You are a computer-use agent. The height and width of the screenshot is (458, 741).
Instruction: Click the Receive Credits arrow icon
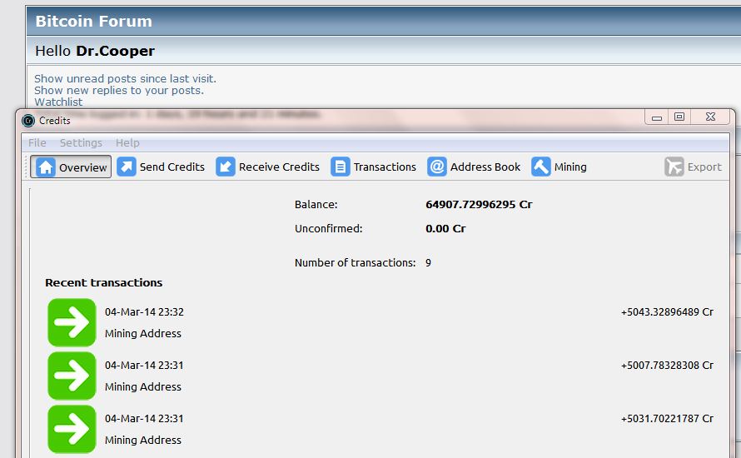click(x=226, y=167)
